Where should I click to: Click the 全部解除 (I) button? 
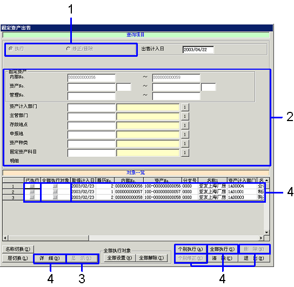point(151,258)
